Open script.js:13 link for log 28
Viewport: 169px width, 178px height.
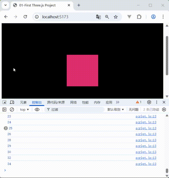[x=146, y=140]
